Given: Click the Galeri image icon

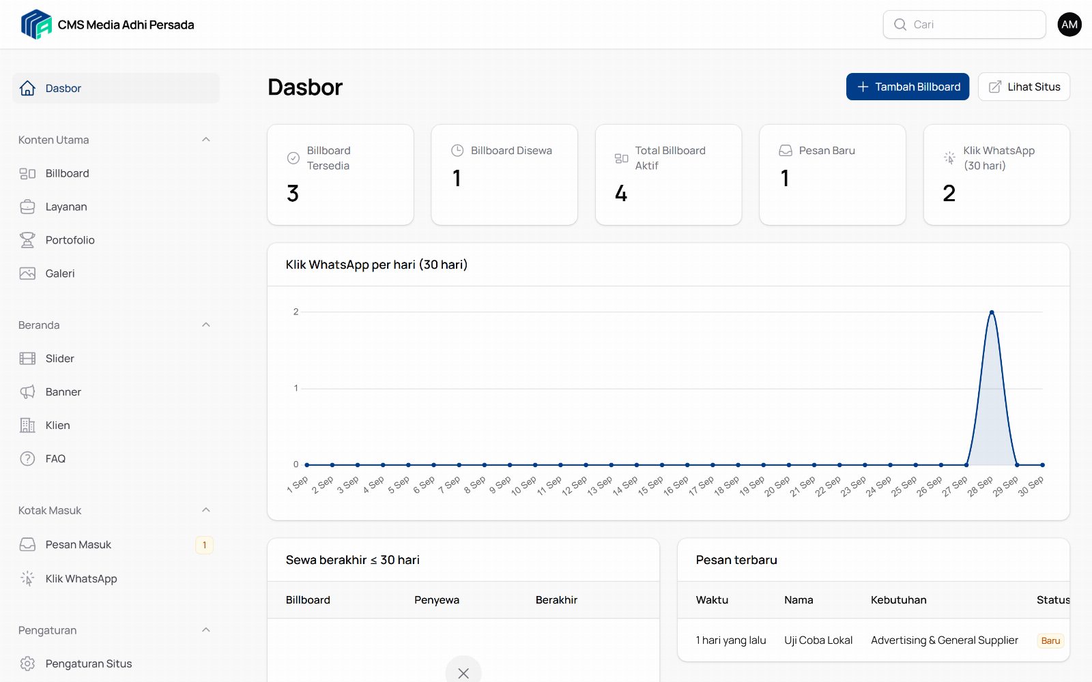Looking at the screenshot, I should (x=27, y=273).
